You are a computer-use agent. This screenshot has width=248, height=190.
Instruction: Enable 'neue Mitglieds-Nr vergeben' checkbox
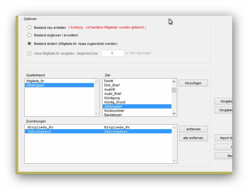(x=29, y=53)
